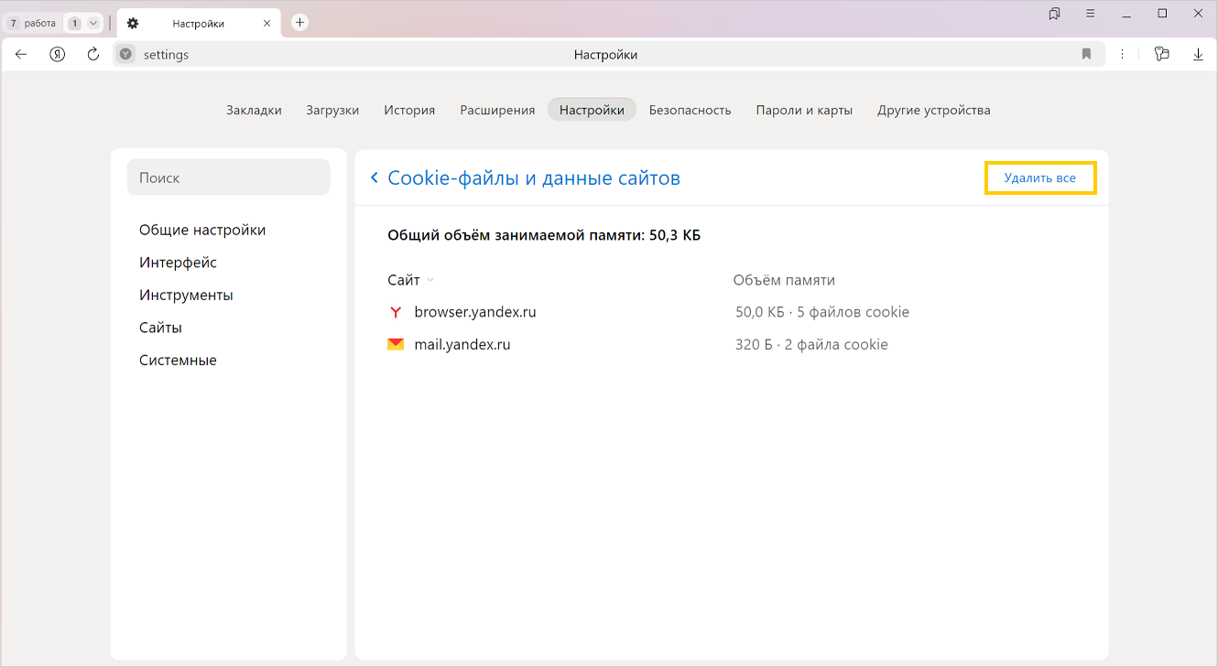The image size is (1218, 667).
Task: Click the Удалить все button
Action: (x=1039, y=178)
